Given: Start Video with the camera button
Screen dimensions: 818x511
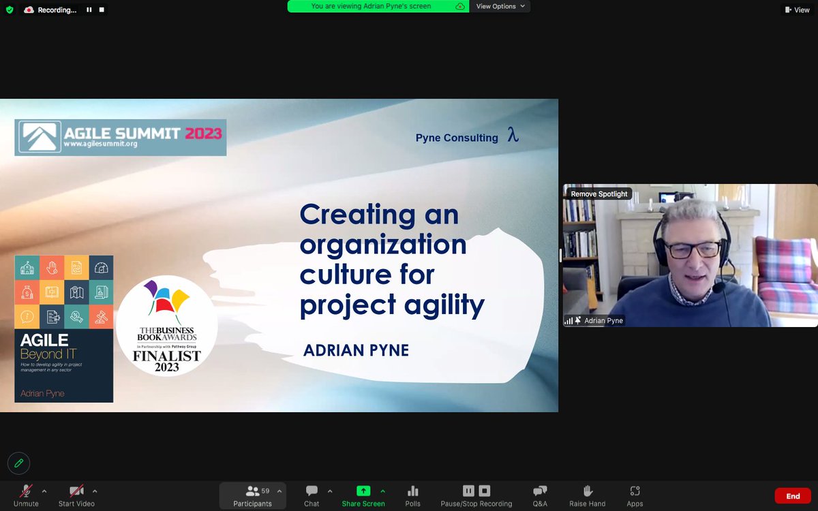Looking at the screenshot, I should pyautogui.click(x=76, y=495).
